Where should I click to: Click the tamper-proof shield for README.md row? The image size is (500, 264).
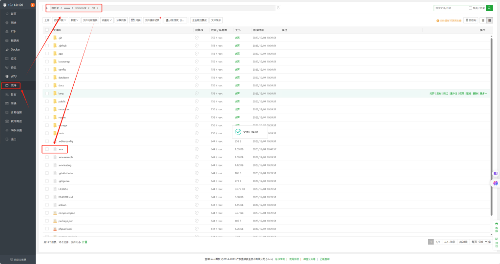click(197, 197)
